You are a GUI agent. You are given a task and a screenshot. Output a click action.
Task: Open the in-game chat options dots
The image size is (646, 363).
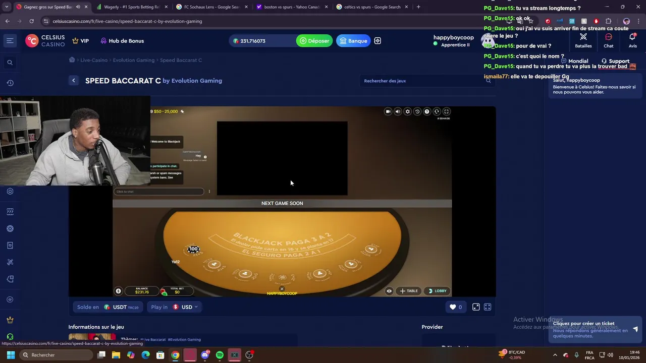tap(209, 192)
